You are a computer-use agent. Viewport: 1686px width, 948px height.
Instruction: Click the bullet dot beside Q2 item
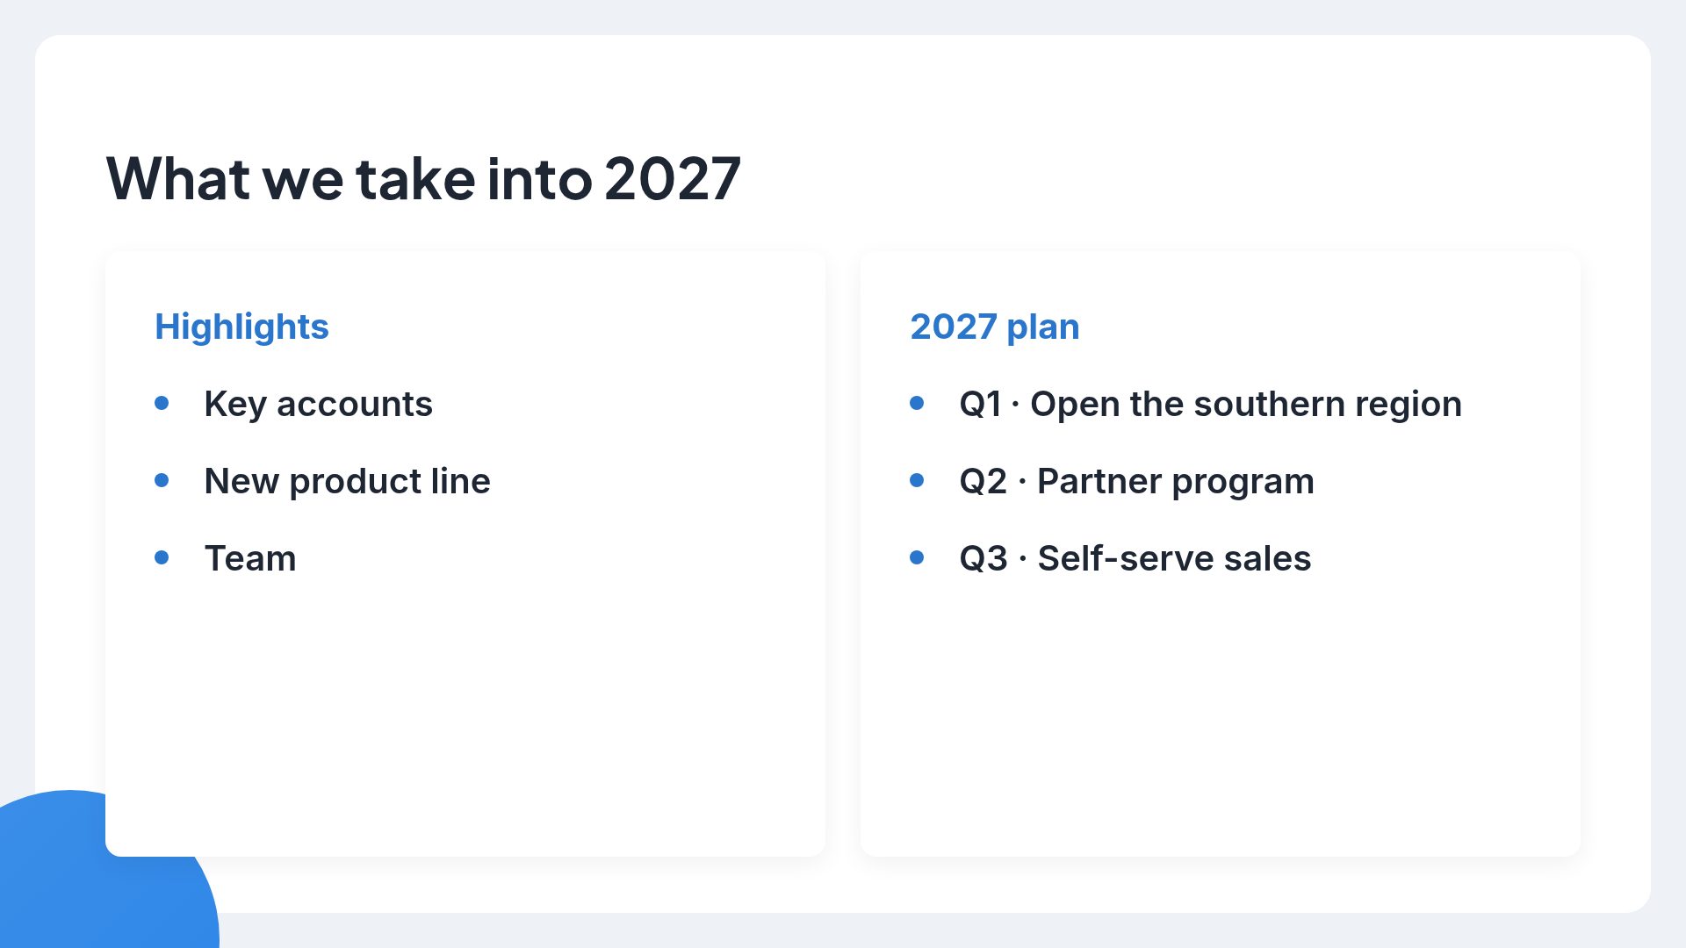[917, 480]
